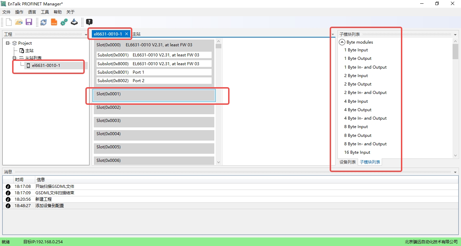This screenshot has height=246, width=461.
Task: Click the blue refresh arrows icon
Action: (44, 22)
